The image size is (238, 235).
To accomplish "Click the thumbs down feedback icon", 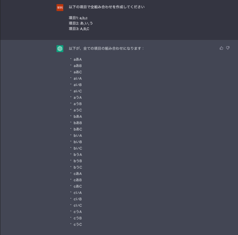I will [228, 48].
